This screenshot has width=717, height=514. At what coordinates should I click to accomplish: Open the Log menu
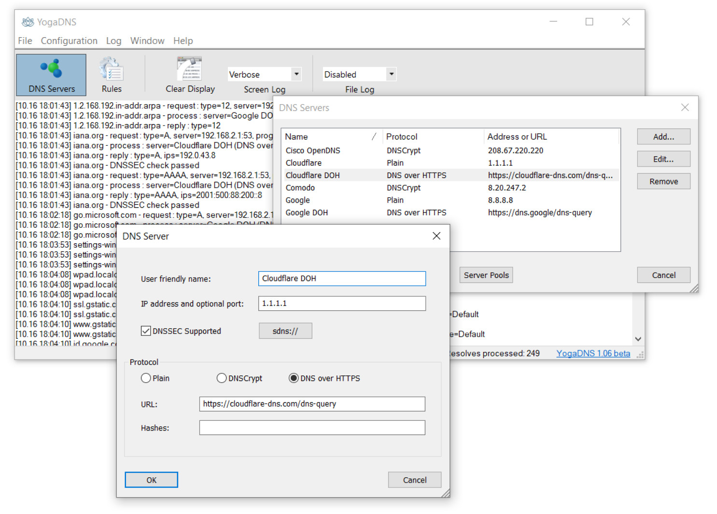[x=113, y=41]
